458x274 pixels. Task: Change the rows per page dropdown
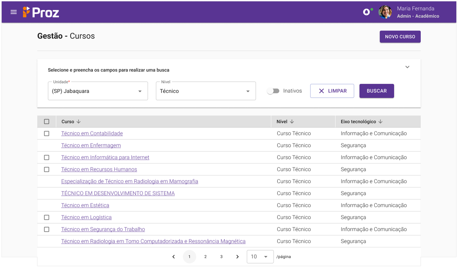(x=260, y=257)
